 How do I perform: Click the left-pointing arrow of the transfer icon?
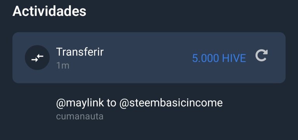coord(40,56)
